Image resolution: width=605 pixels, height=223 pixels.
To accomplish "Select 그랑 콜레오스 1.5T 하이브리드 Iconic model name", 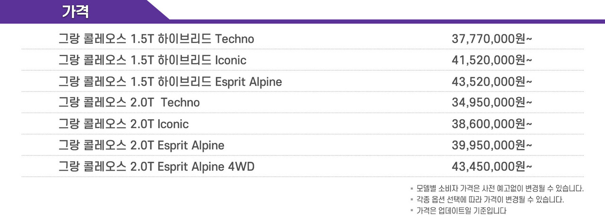I will point(152,60).
